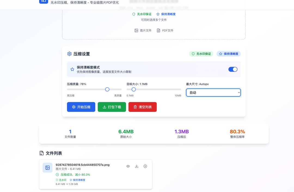Click the star icon beside 保持清晰度模式
The height and width of the screenshot is (192, 294).
[72, 69]
